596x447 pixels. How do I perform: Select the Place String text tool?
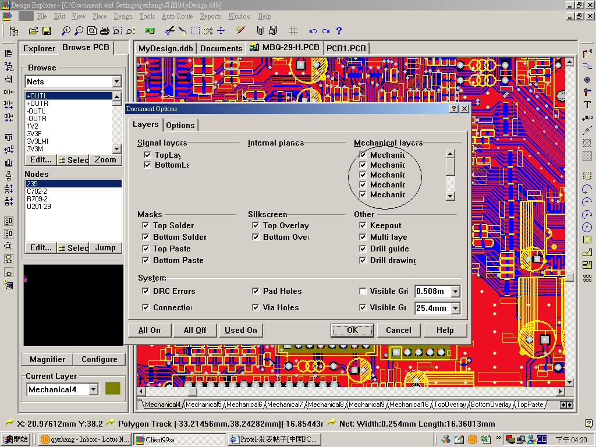point(587,105)
